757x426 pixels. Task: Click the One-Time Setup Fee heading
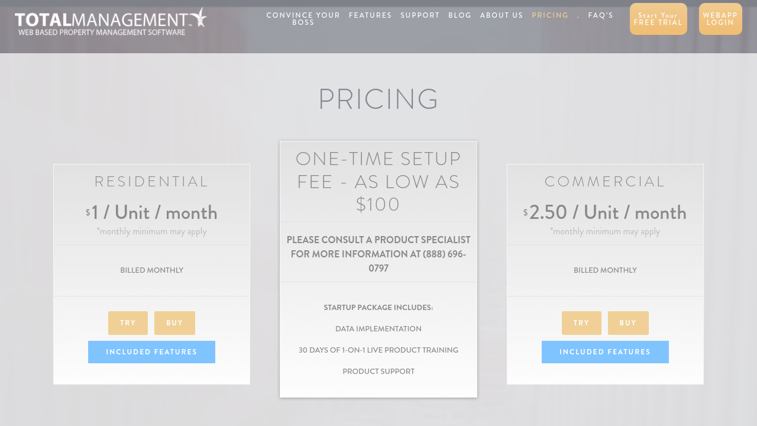coord(378,182)
